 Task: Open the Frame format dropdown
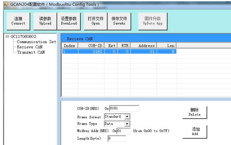click(127, 117)
